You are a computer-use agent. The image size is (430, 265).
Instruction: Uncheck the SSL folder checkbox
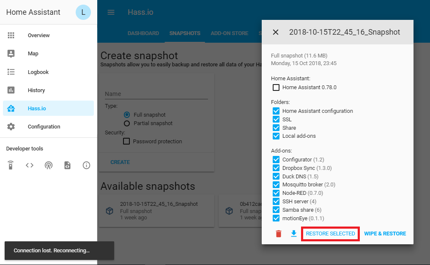276,119
